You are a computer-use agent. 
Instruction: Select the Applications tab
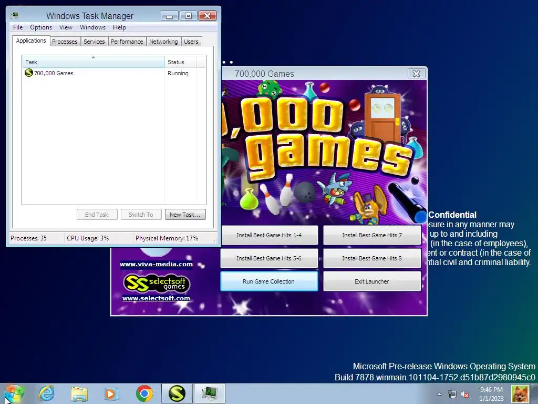(31, 41)
